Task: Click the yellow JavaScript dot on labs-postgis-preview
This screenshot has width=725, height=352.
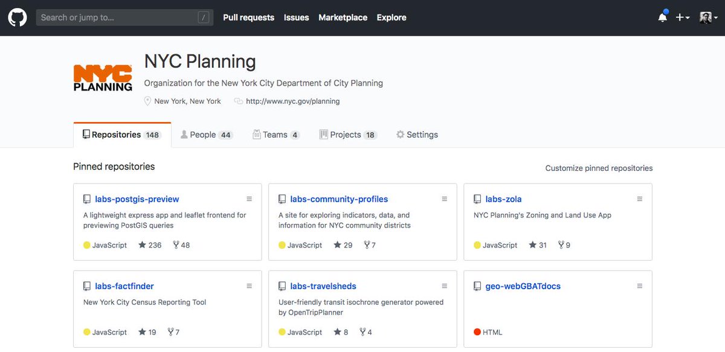Action: coord(87,245)
